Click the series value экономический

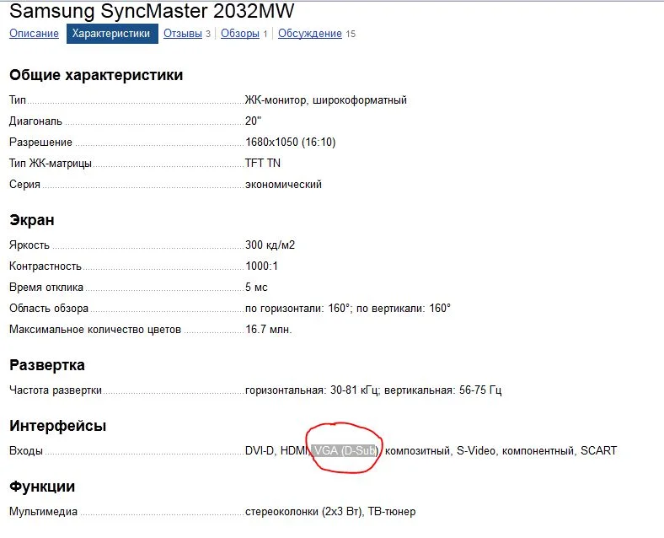[x=283, y=185]
